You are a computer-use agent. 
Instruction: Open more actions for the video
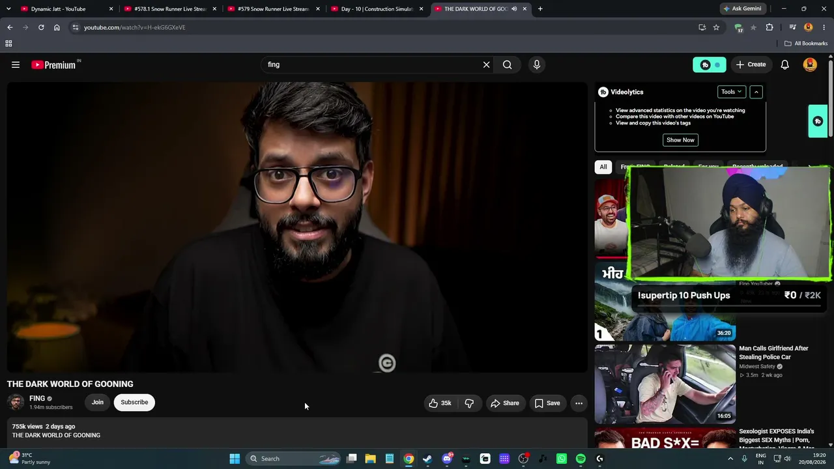tap(579, 403)
